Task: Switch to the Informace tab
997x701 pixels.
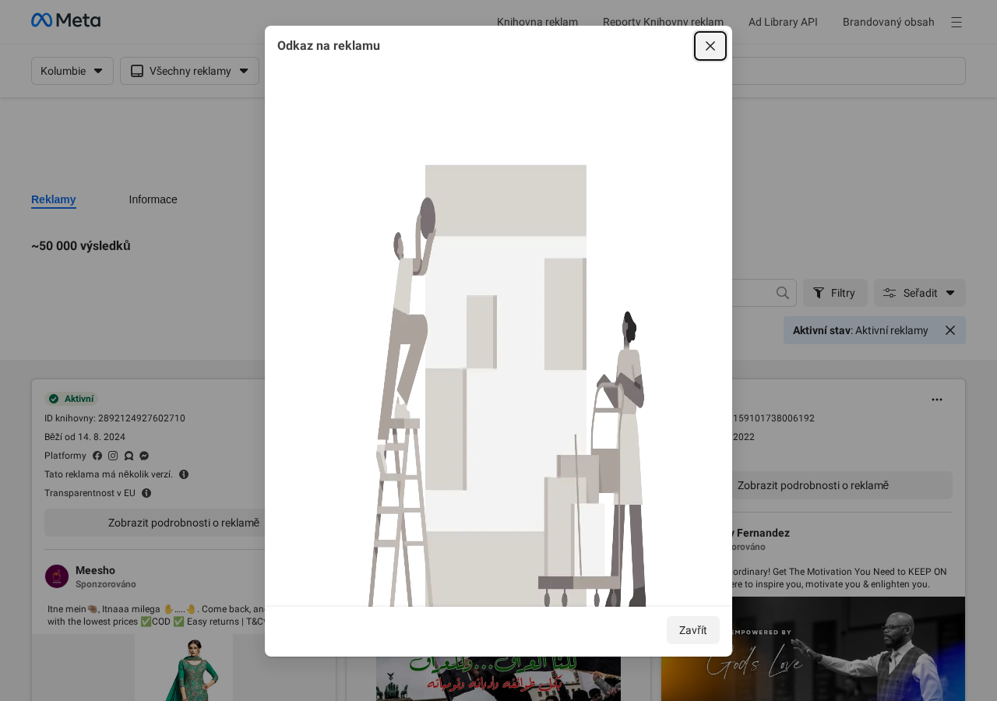Action: coord(153,199)
